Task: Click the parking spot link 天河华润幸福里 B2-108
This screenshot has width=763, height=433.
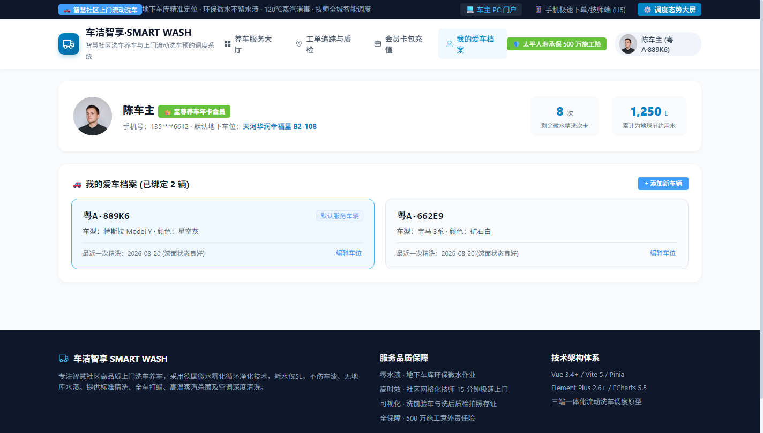Action: [280, 127]
